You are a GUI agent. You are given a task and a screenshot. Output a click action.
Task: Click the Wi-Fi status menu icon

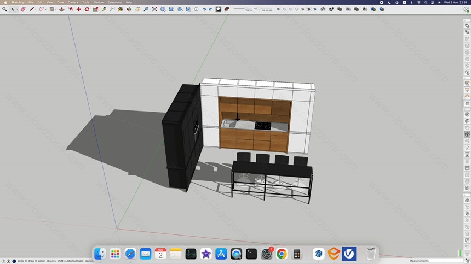point(419,2)
